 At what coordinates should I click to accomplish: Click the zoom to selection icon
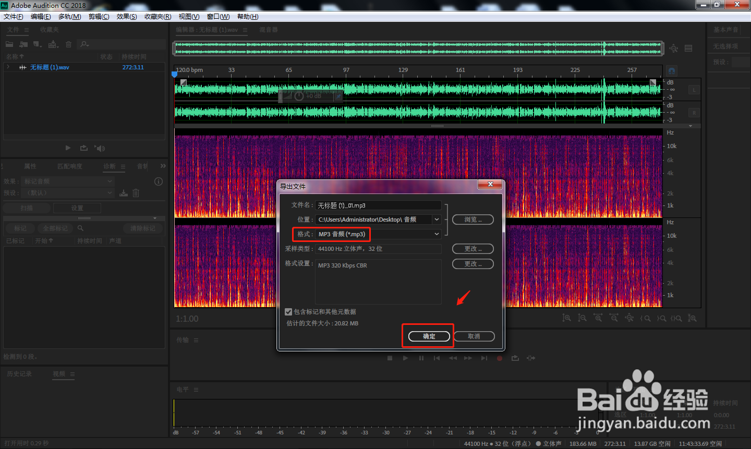[676, 318]
